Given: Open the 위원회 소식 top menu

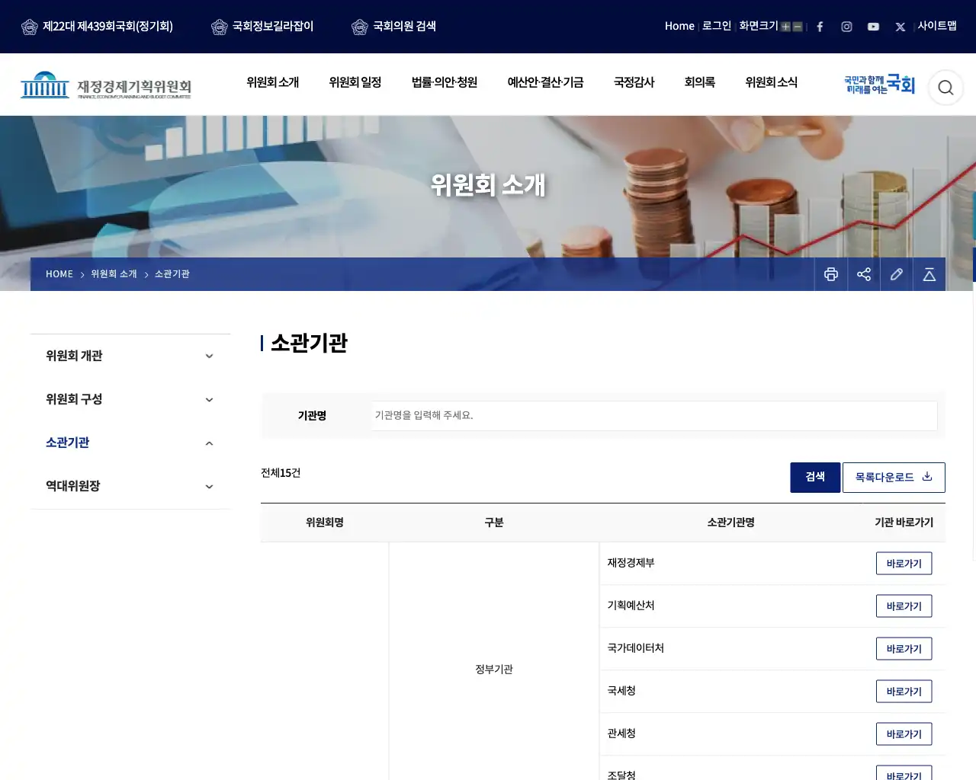Looking at the screenshot, I should [x=772, y=82].
